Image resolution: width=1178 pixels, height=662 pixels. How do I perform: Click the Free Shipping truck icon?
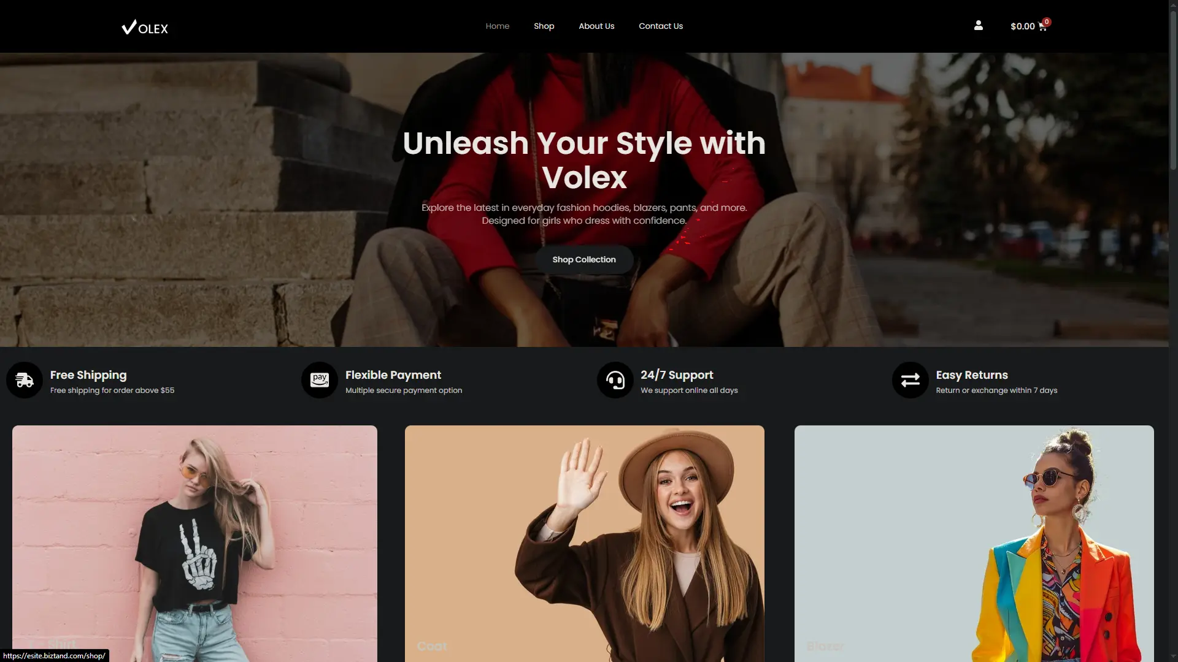point(25,380)
